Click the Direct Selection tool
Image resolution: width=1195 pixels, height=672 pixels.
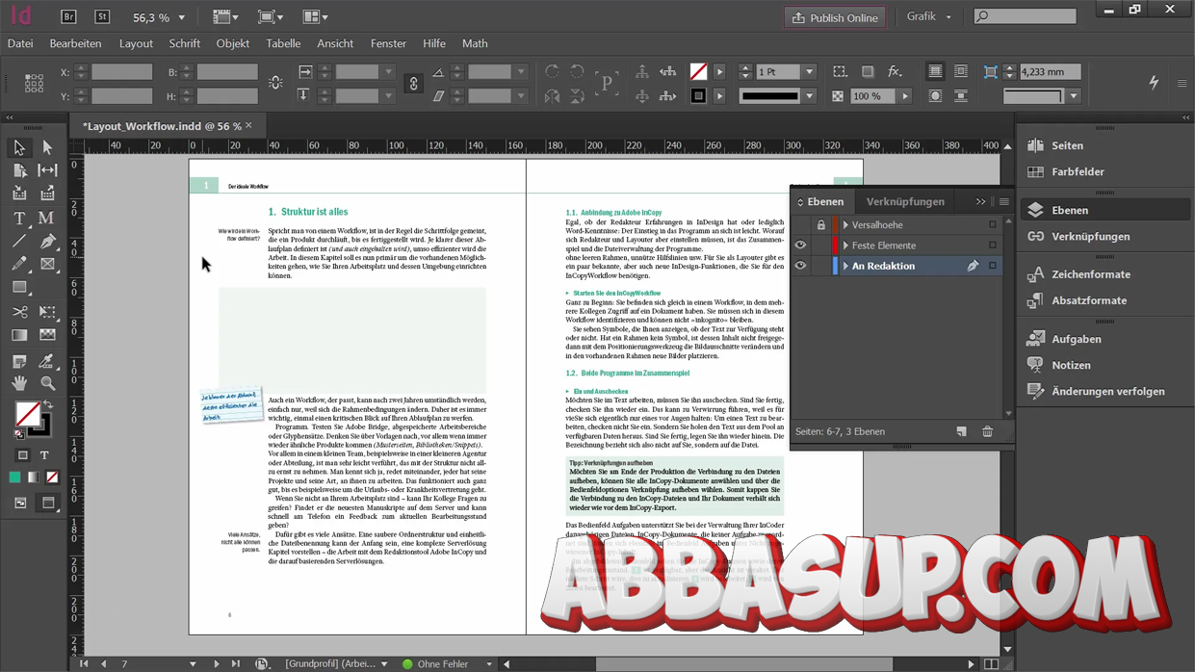(x=47, y=147)
